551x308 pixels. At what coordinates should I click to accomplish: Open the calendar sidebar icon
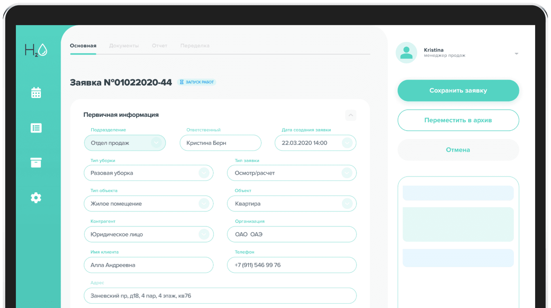point(36,93)
